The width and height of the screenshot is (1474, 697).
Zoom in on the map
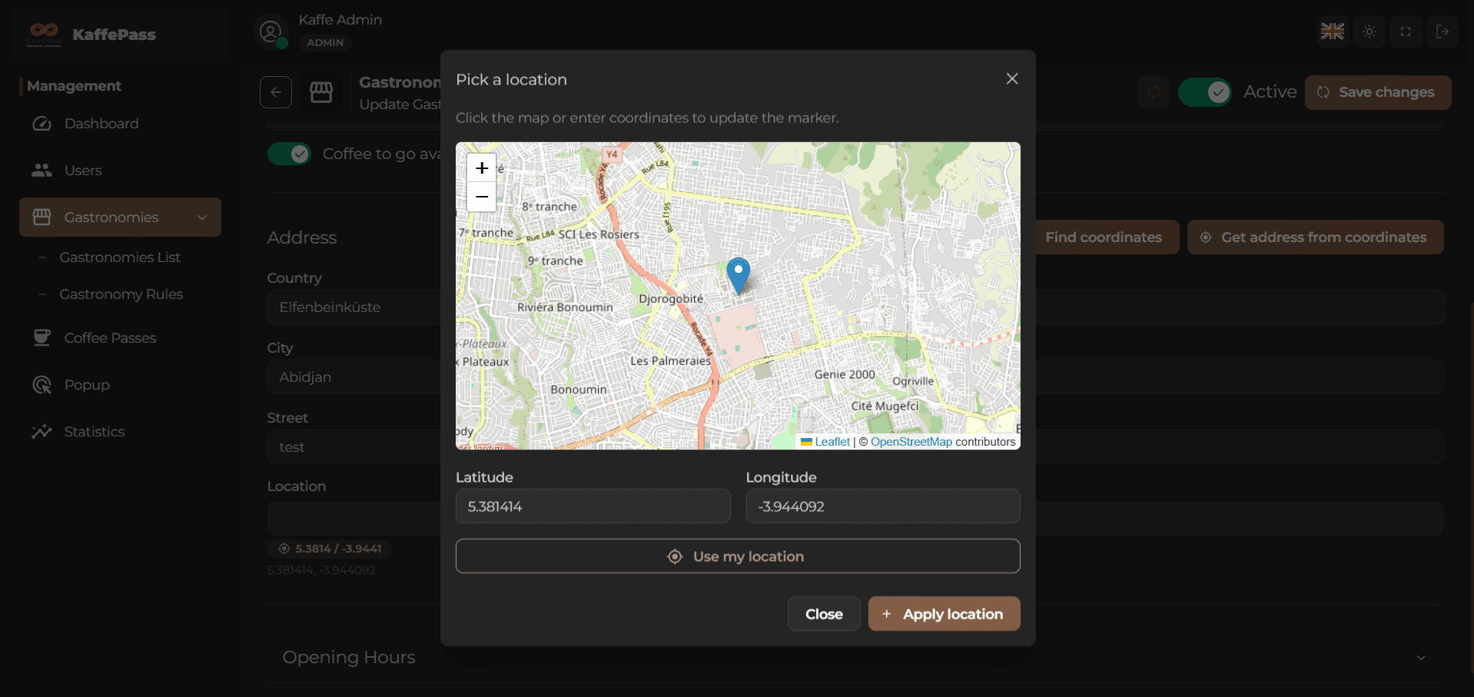pyautogui.click(x=482, y=168)
